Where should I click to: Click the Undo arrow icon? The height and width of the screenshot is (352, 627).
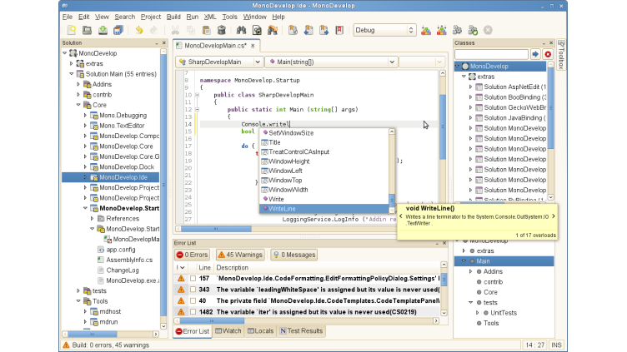click(138, 30)
